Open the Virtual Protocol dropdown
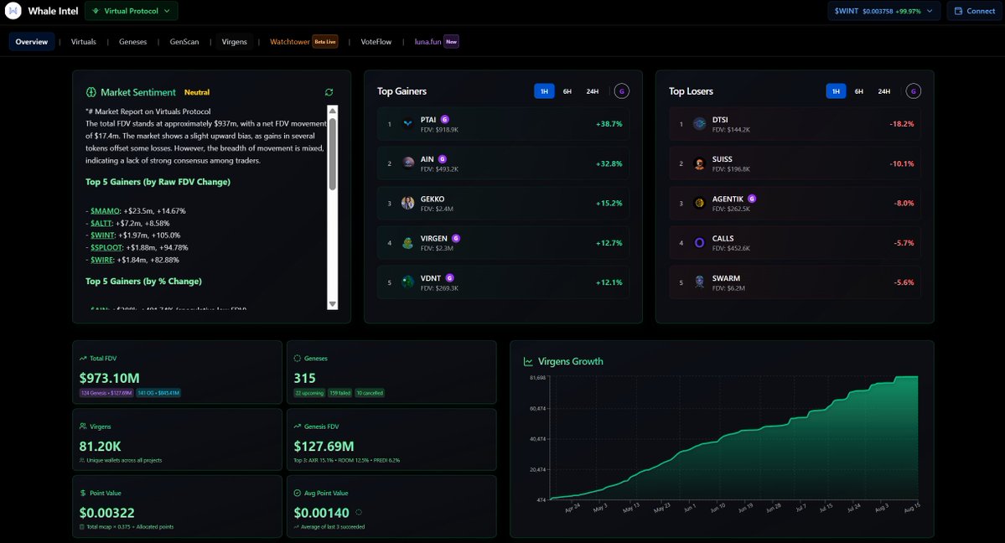 pos(132,11)
